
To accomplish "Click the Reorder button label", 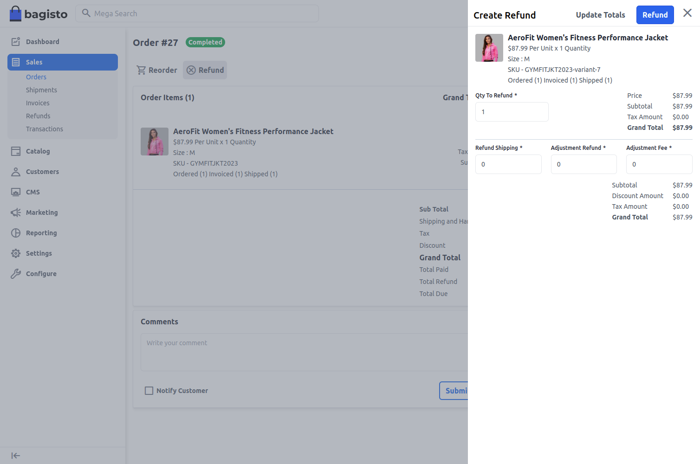I will click(163, 70).
